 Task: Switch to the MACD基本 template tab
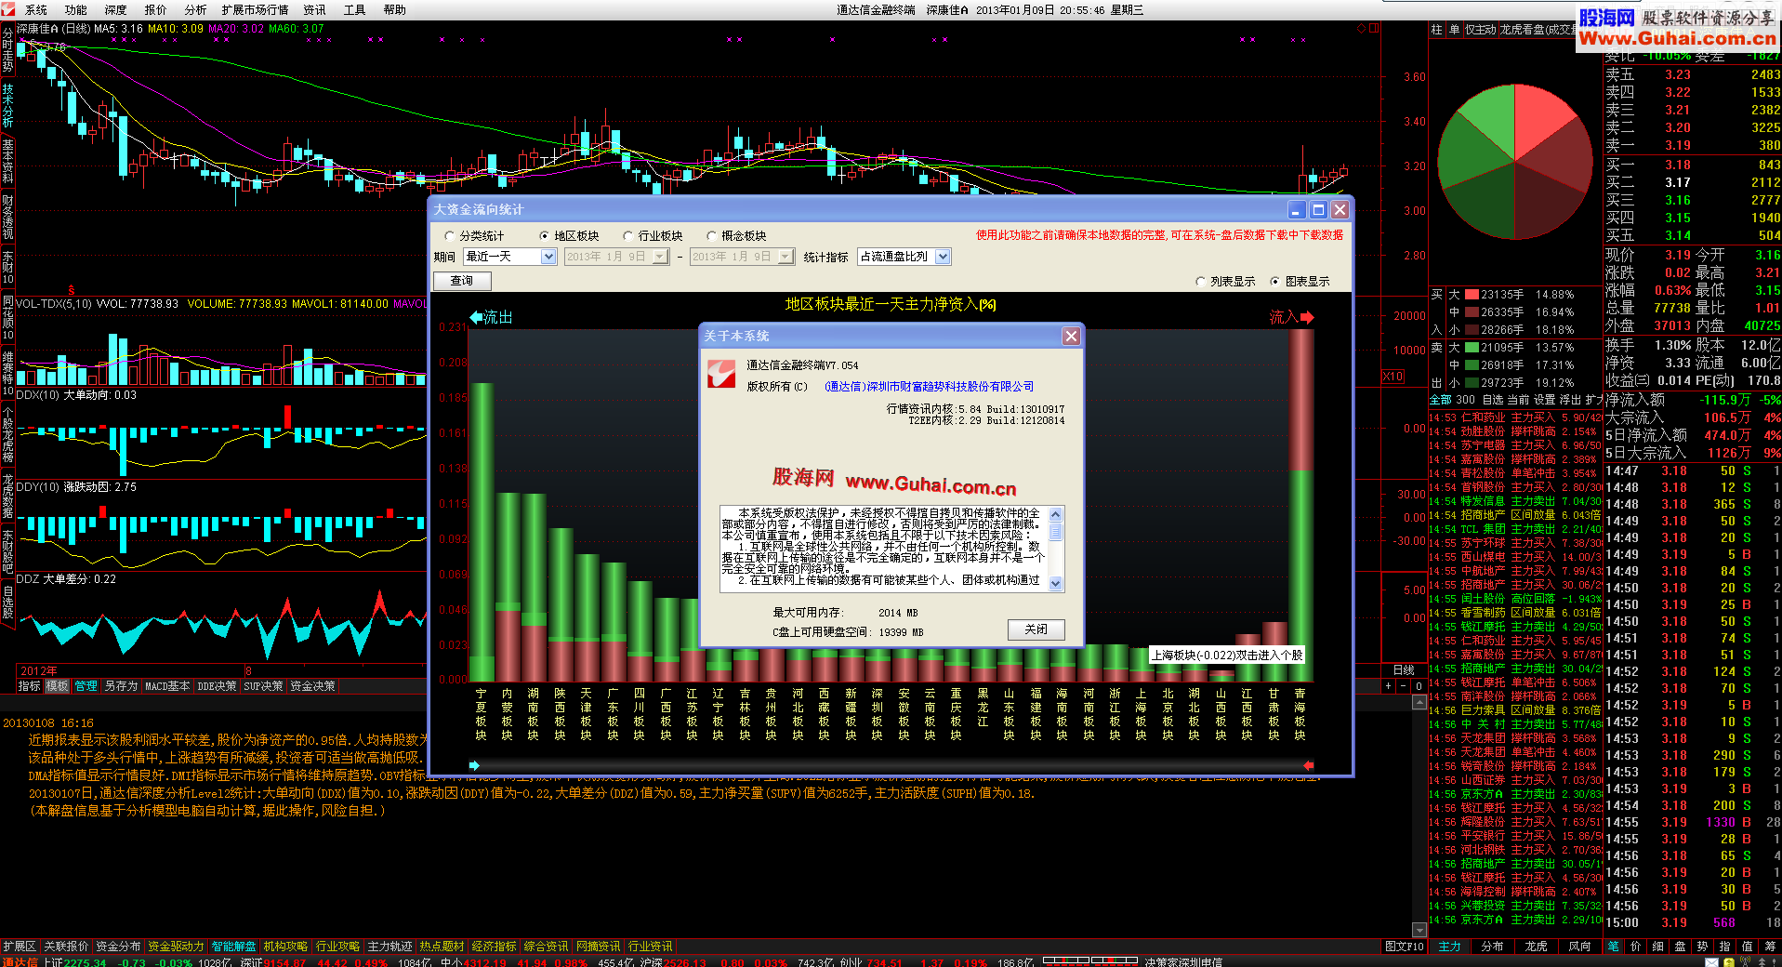pos(167,686)
